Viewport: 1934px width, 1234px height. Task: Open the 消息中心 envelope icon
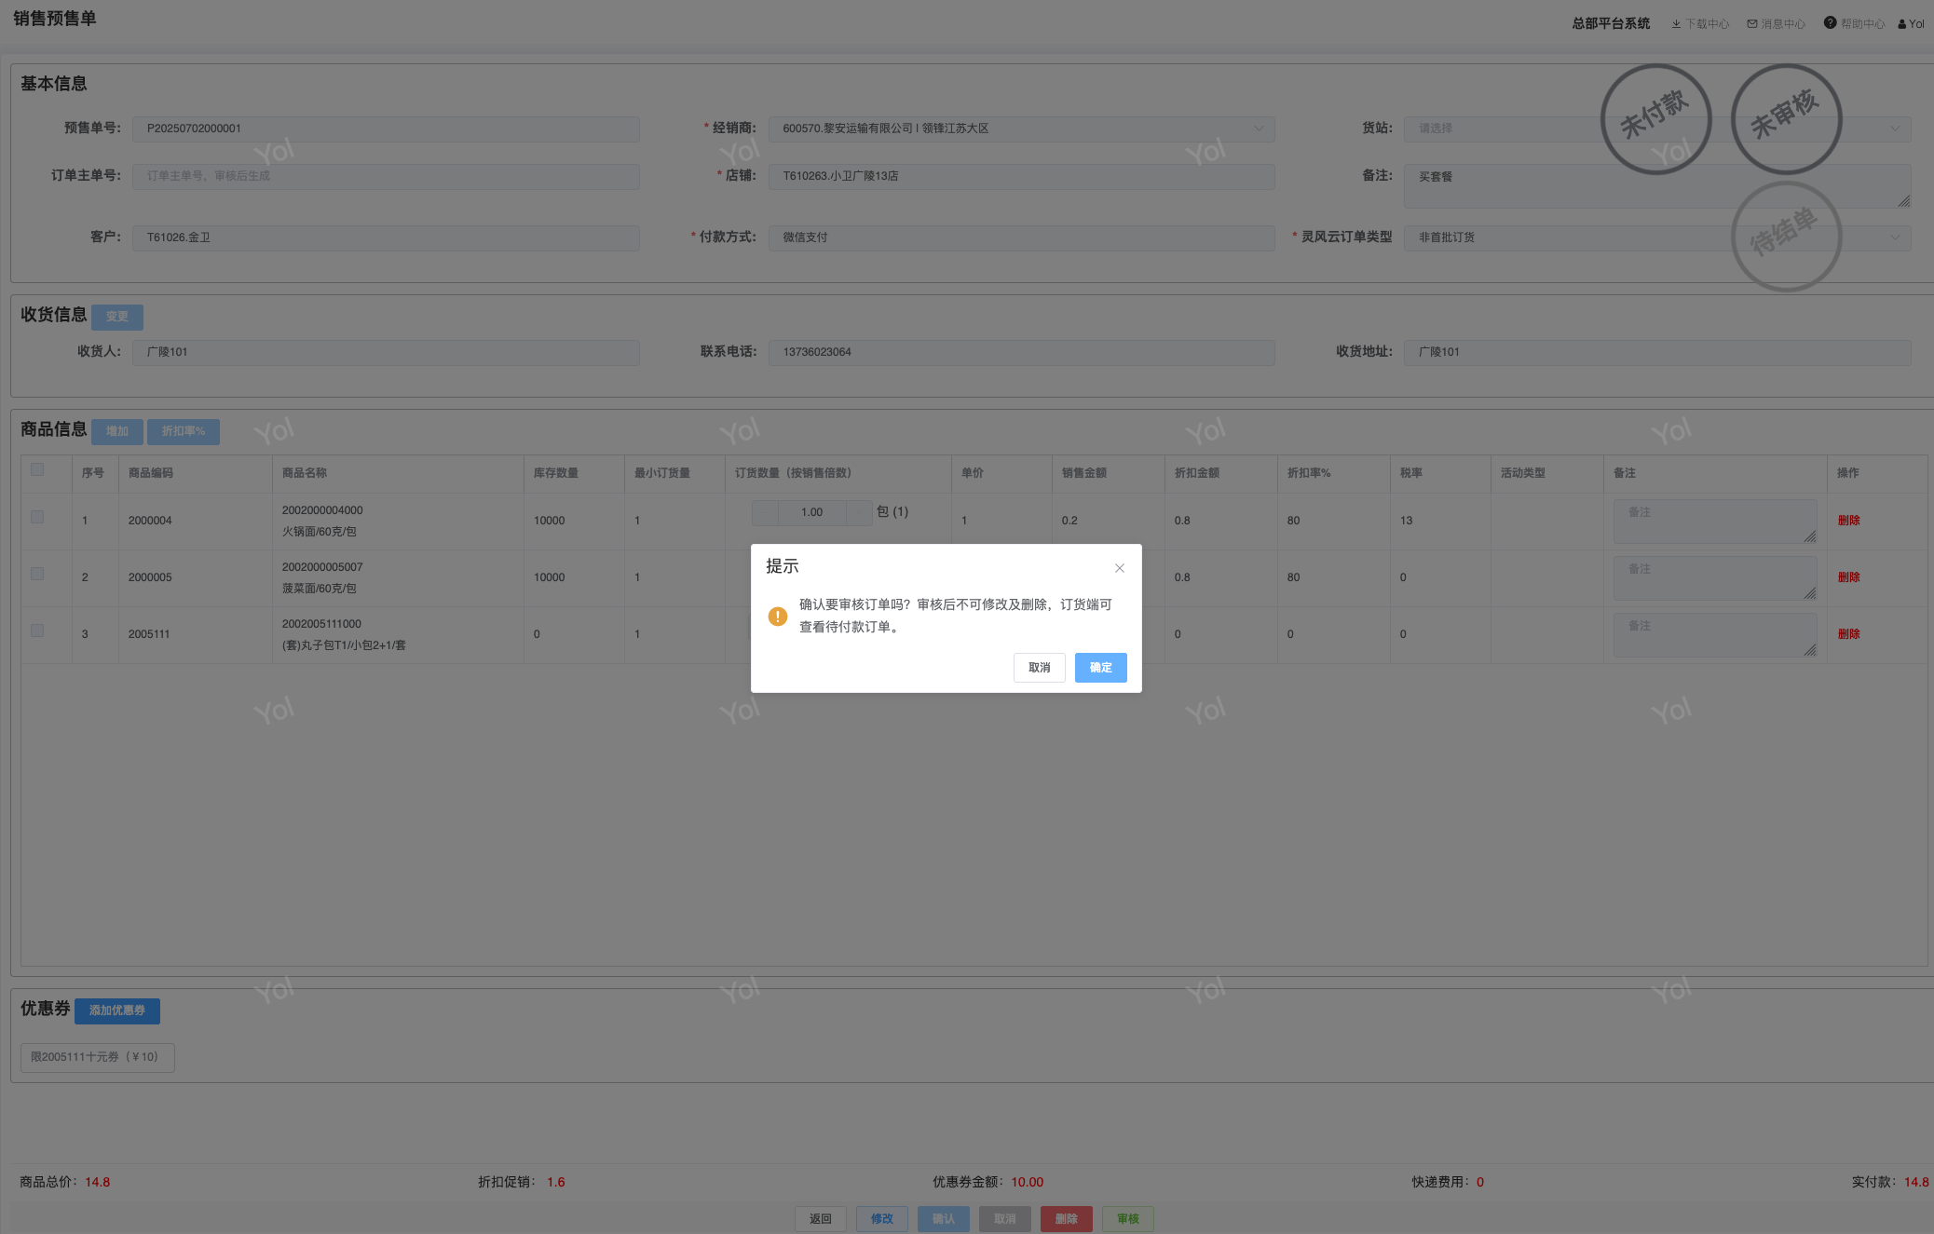[1752, 24]
